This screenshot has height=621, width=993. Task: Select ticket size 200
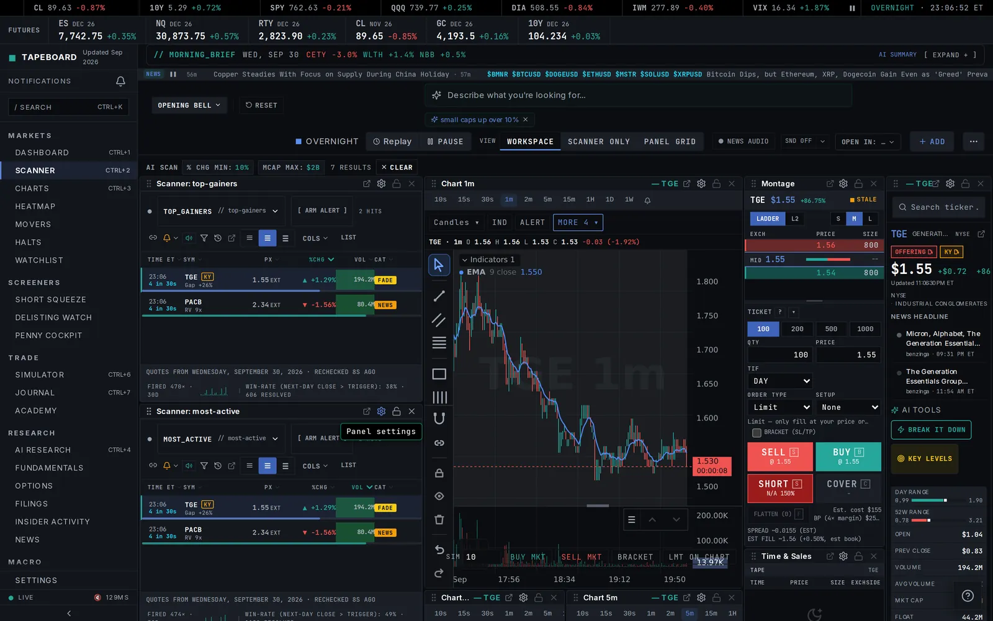point(797,329)
